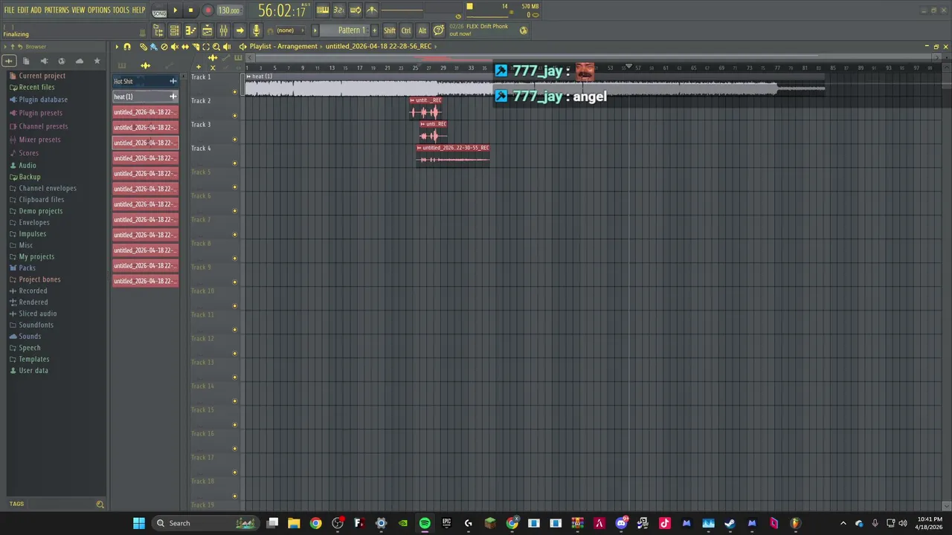Click the tempo field showing 130
Viewport: 952px width, 535px height.
(x=229, y=10)
